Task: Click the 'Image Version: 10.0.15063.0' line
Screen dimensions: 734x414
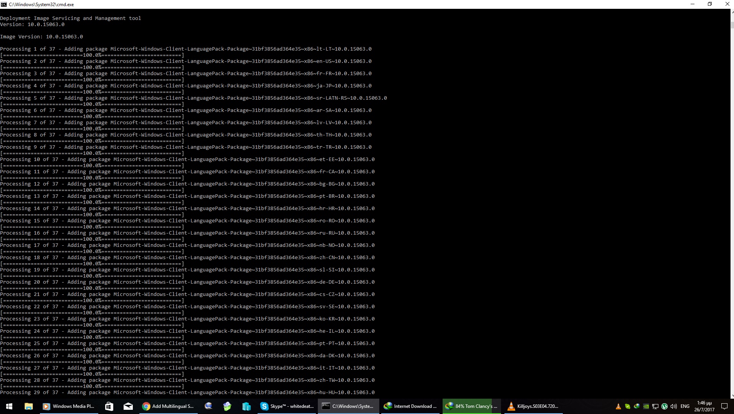Action: coord(41,37)
